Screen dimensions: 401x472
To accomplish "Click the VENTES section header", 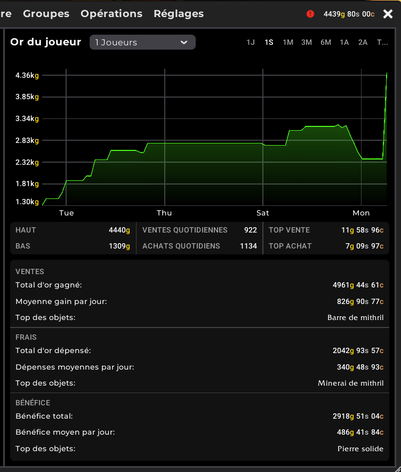I will (30, 272).
